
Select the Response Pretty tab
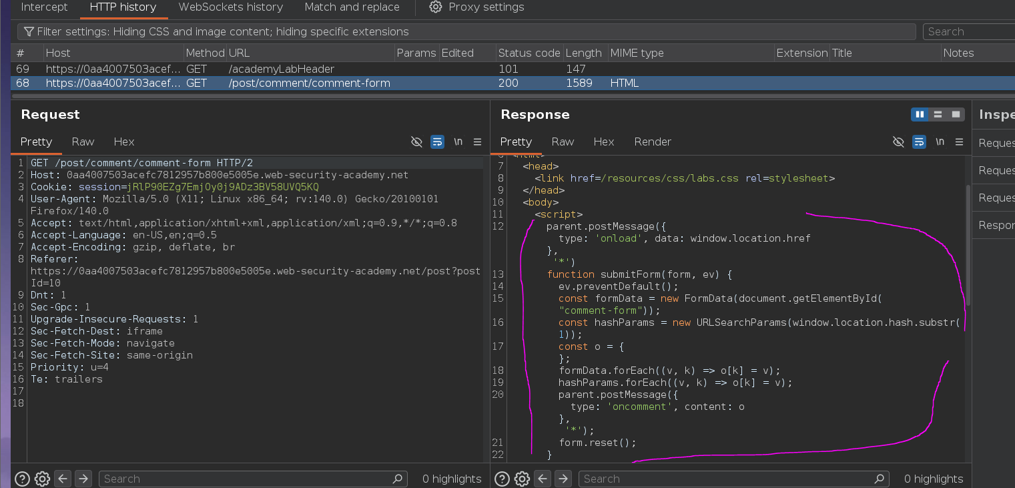516,142
